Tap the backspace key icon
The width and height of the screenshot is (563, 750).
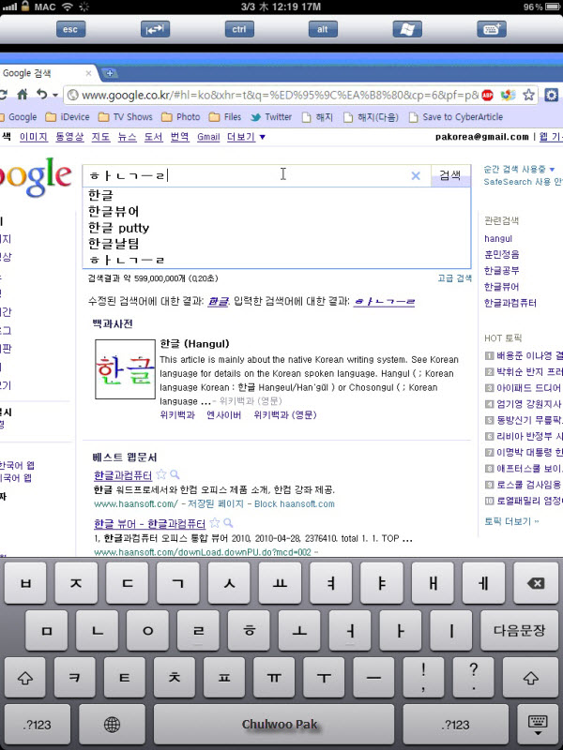pyautogui.click(x=535, y=583)
